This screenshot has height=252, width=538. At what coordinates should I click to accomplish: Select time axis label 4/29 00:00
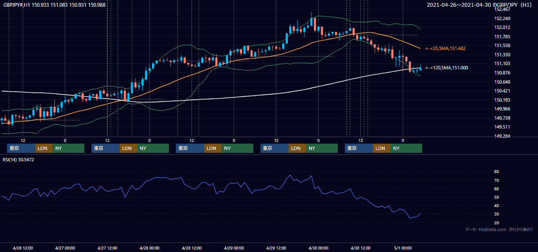(234, 248)
